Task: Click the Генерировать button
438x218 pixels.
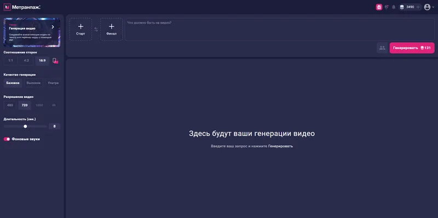Action: point(412,48)
